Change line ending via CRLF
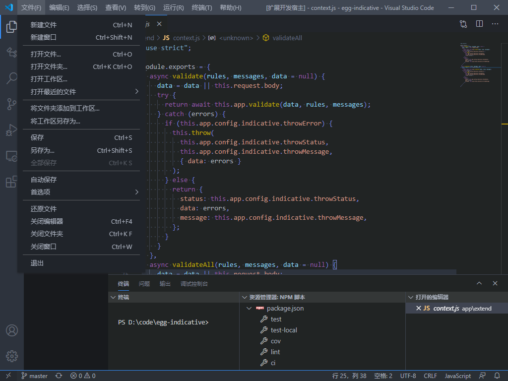This screenshot has width=508, height=381. (x=430, y=376)
